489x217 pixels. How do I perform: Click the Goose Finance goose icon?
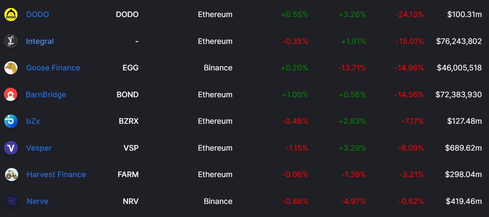11,68
